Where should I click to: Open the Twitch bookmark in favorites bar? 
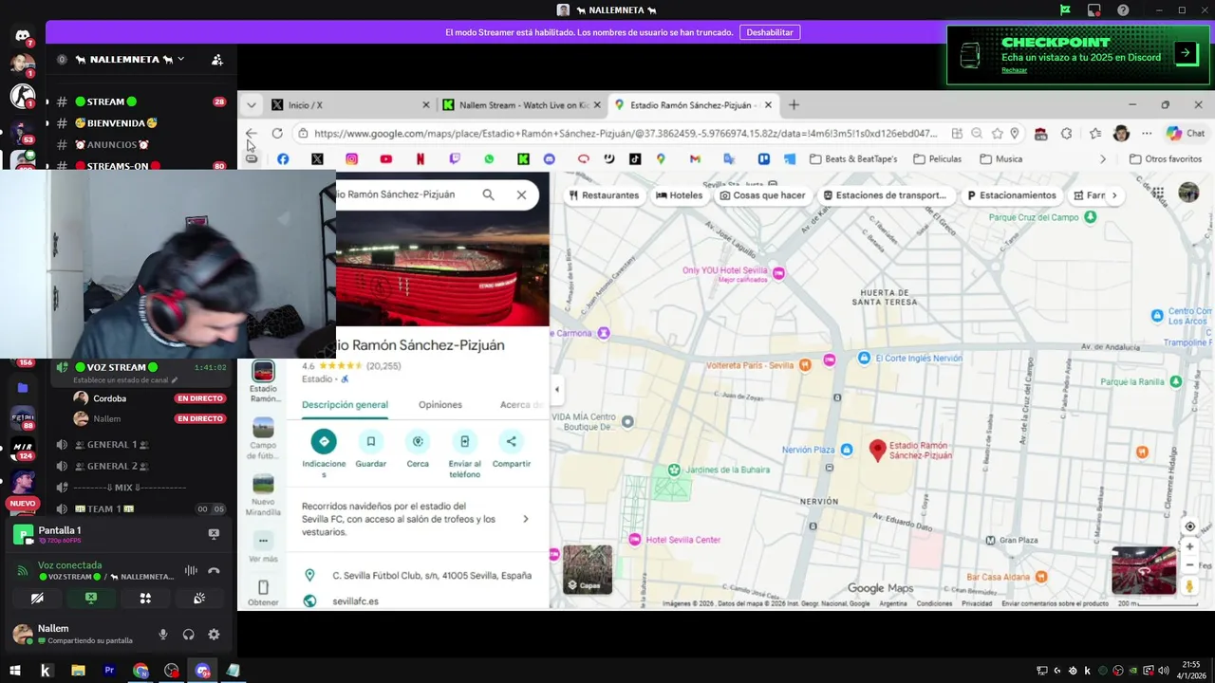(455, 159)
